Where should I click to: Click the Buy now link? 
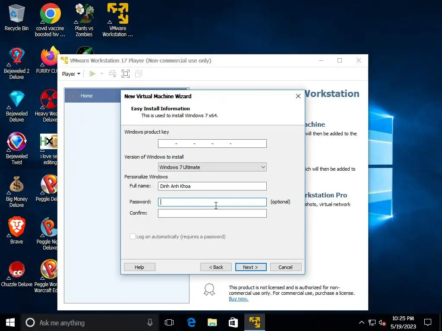pos(238,299)
